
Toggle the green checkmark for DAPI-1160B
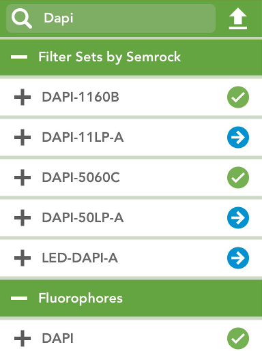(x=238, y=97)
